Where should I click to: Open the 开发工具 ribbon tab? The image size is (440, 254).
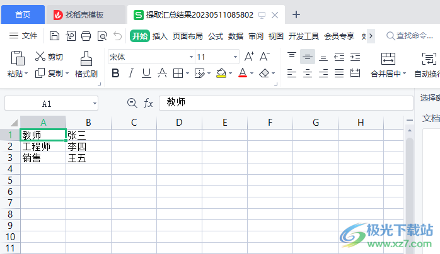[304, 36]
